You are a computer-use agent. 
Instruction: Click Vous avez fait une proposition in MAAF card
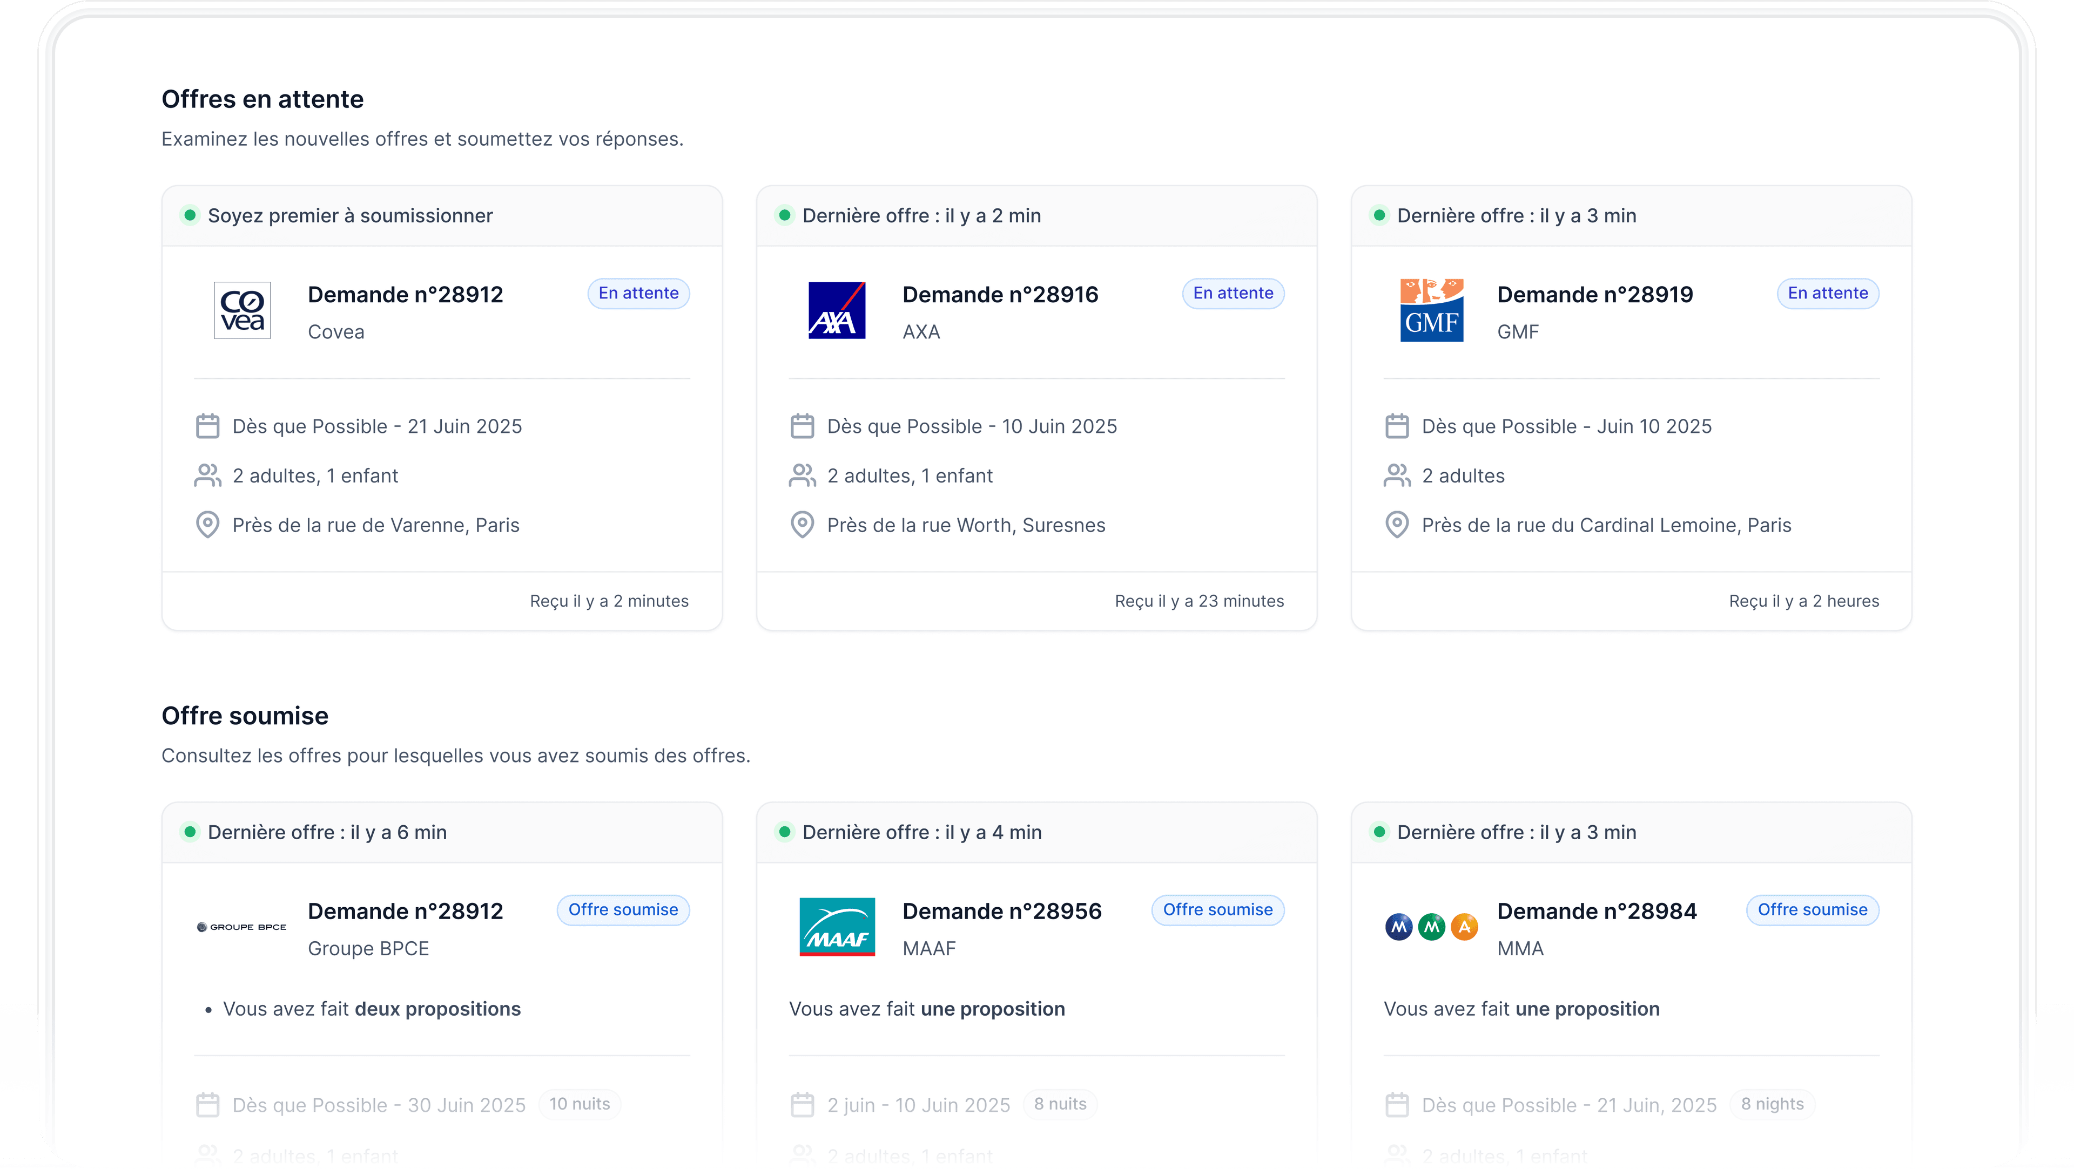tap(927, 1009)
